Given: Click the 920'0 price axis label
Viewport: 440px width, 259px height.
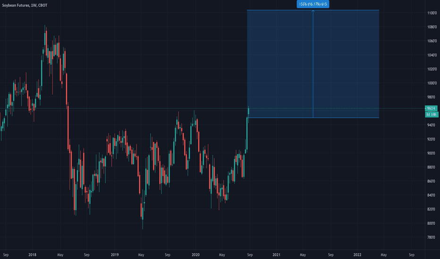Looking at the screenshot, I should point(432,139).
